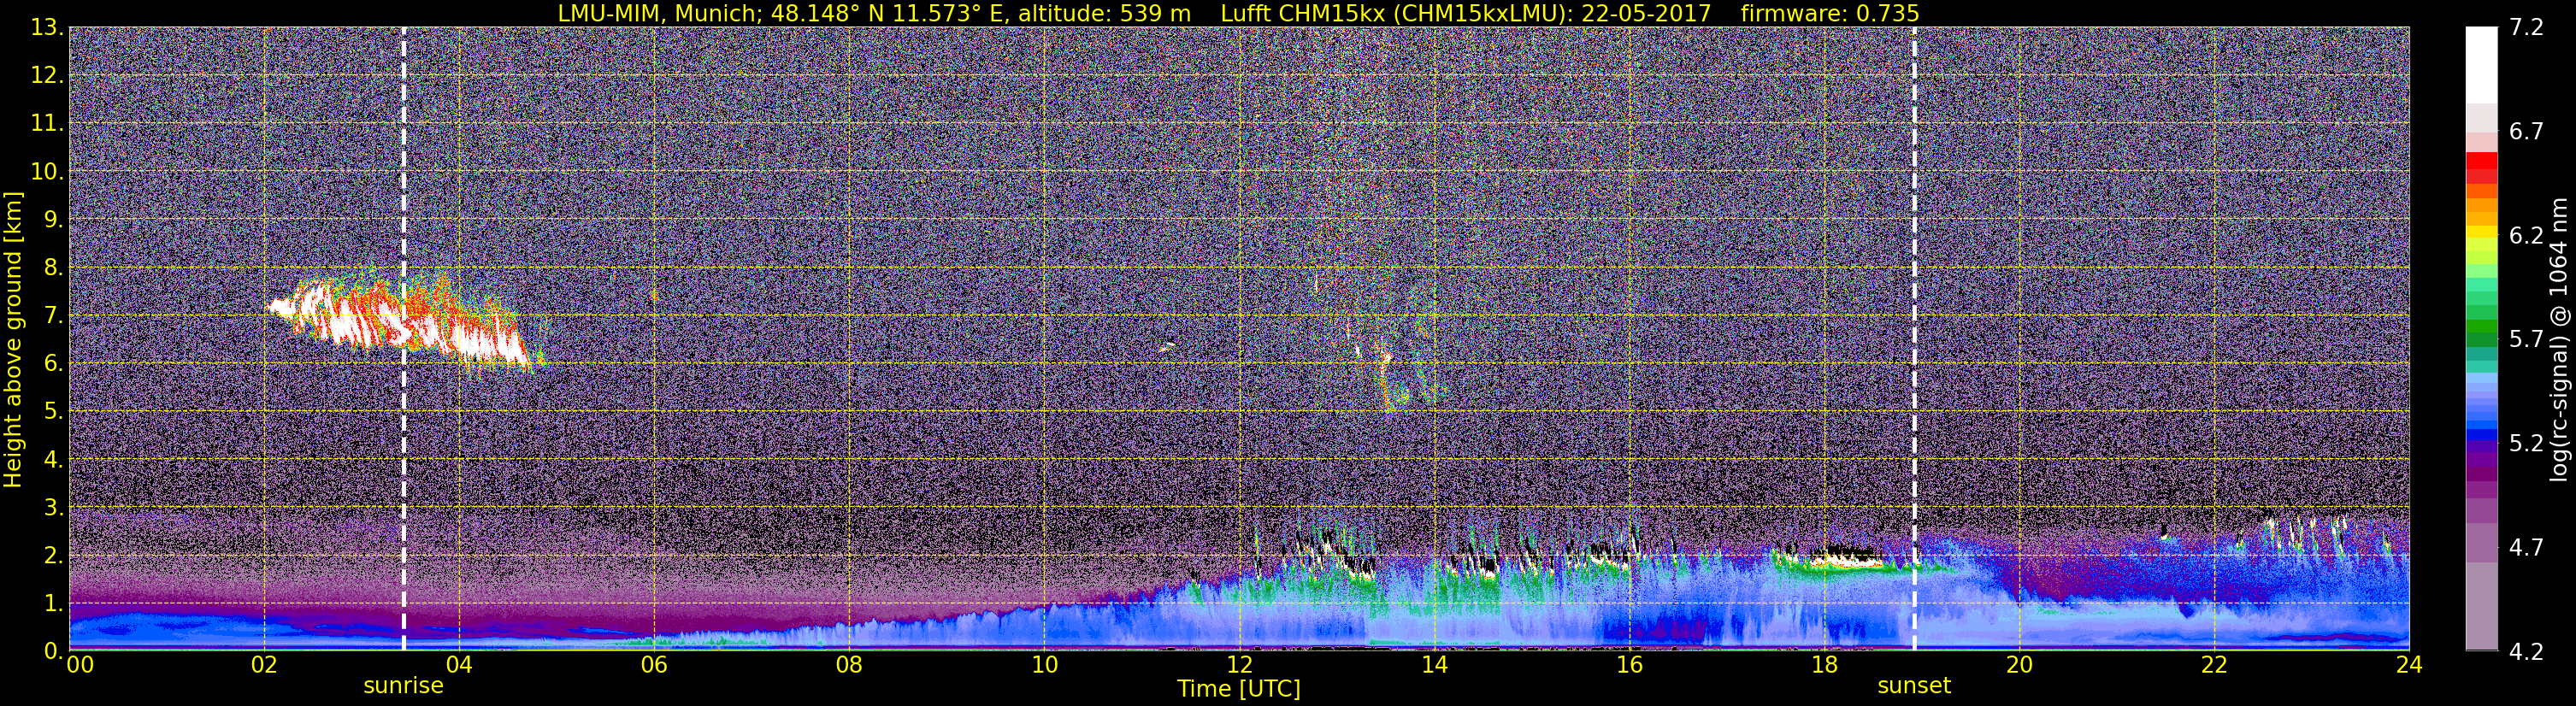Click the '13.' tick on the height axis
Screen dimensions: 2576x706
click(x=47, y=27)
